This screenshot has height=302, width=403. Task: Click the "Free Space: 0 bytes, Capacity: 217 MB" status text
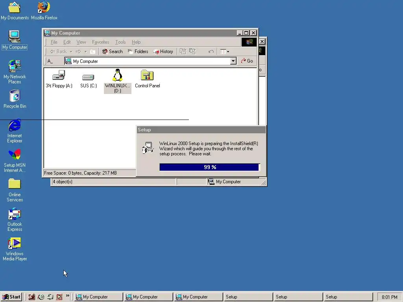pyautogui.click(x=80, y=173)
